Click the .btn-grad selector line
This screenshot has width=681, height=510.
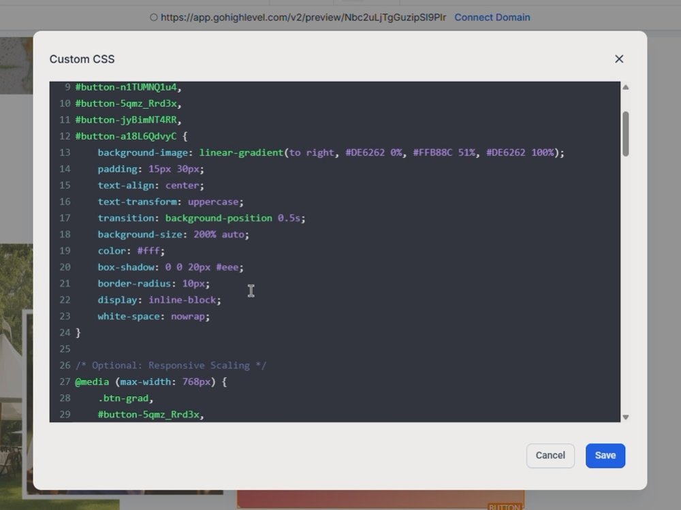[125, 398]
